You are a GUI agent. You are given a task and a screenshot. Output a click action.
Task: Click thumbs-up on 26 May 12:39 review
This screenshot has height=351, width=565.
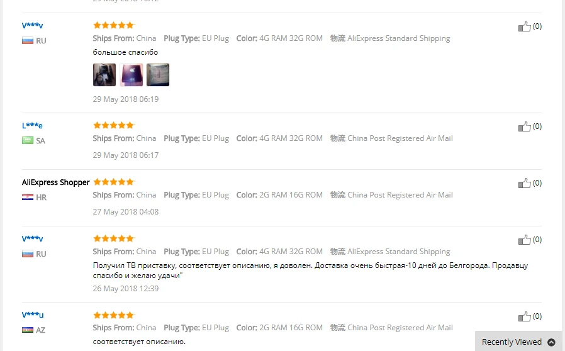point(524,240)
